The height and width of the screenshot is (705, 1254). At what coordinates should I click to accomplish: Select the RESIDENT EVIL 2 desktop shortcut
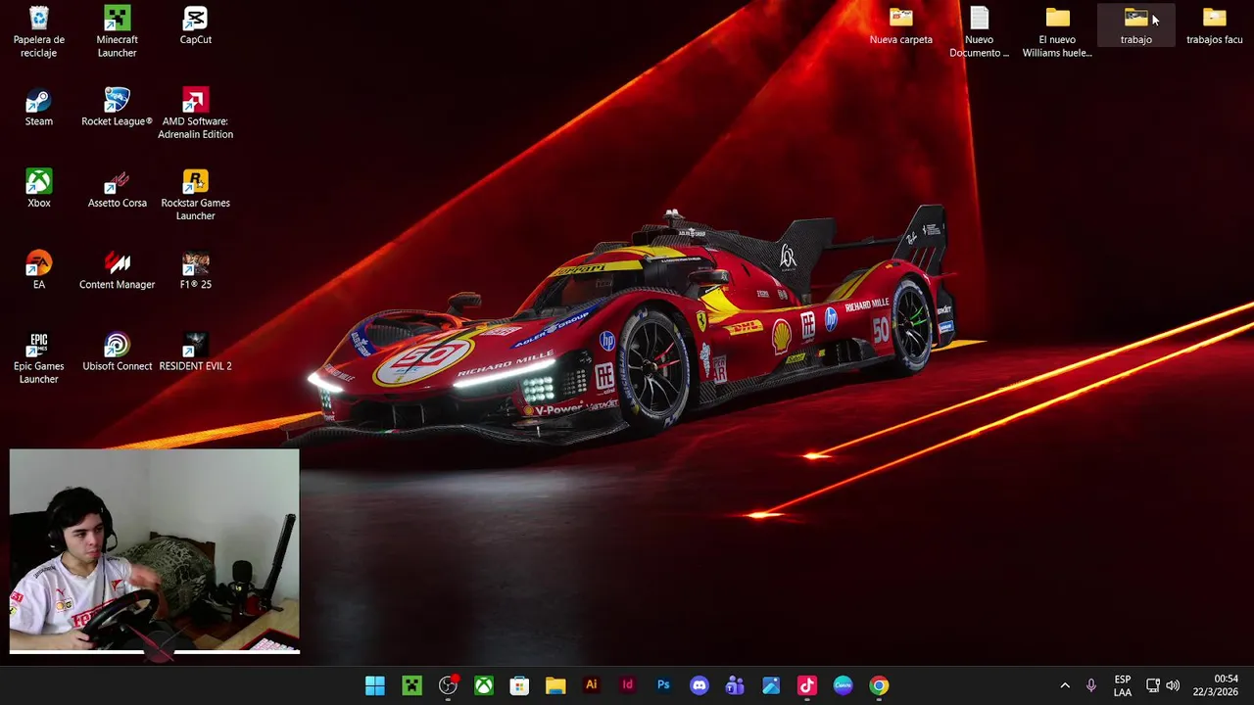coord(195,352)
